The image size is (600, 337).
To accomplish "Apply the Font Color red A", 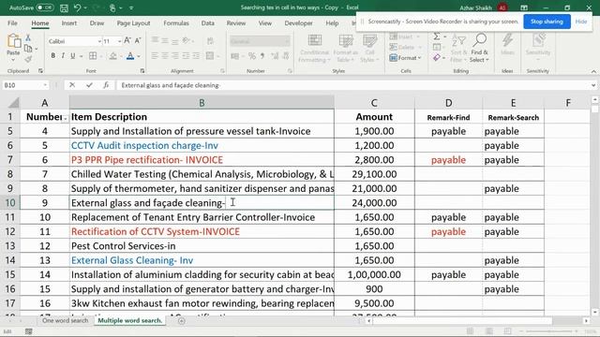I will point(130,56).
